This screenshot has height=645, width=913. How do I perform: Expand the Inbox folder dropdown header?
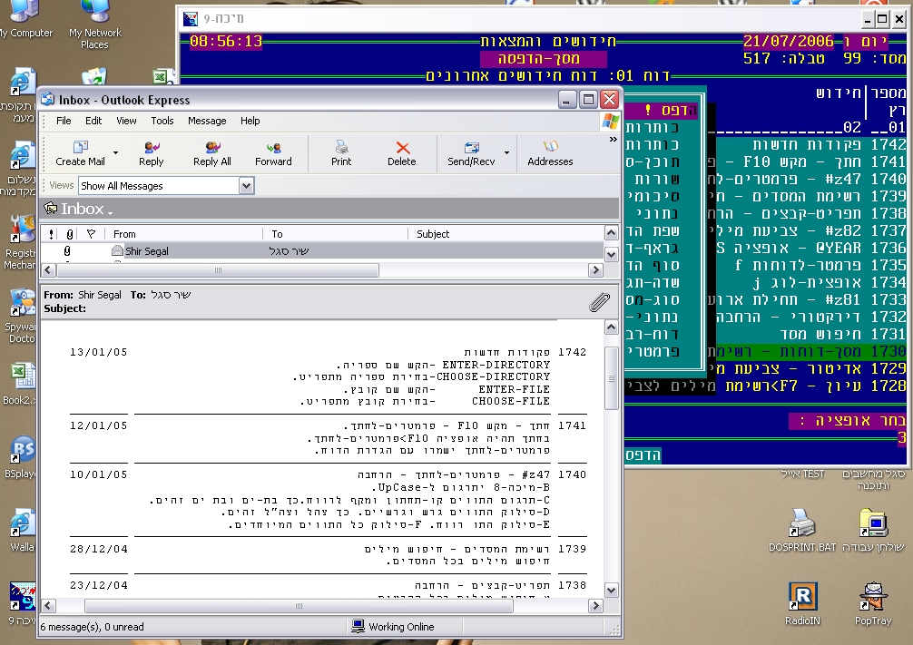pyautogui.click(x=86, y=210)
